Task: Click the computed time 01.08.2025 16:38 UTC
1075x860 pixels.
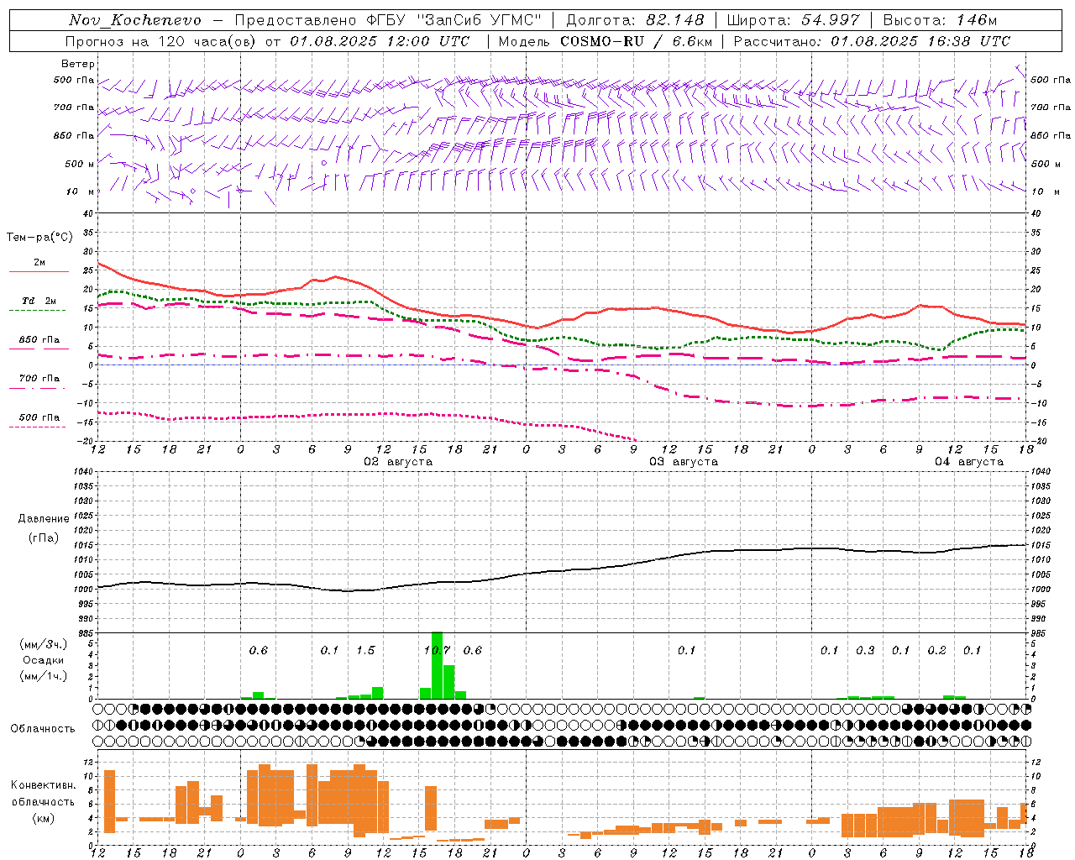Action: pyautogui.click(x=920, y=41)
